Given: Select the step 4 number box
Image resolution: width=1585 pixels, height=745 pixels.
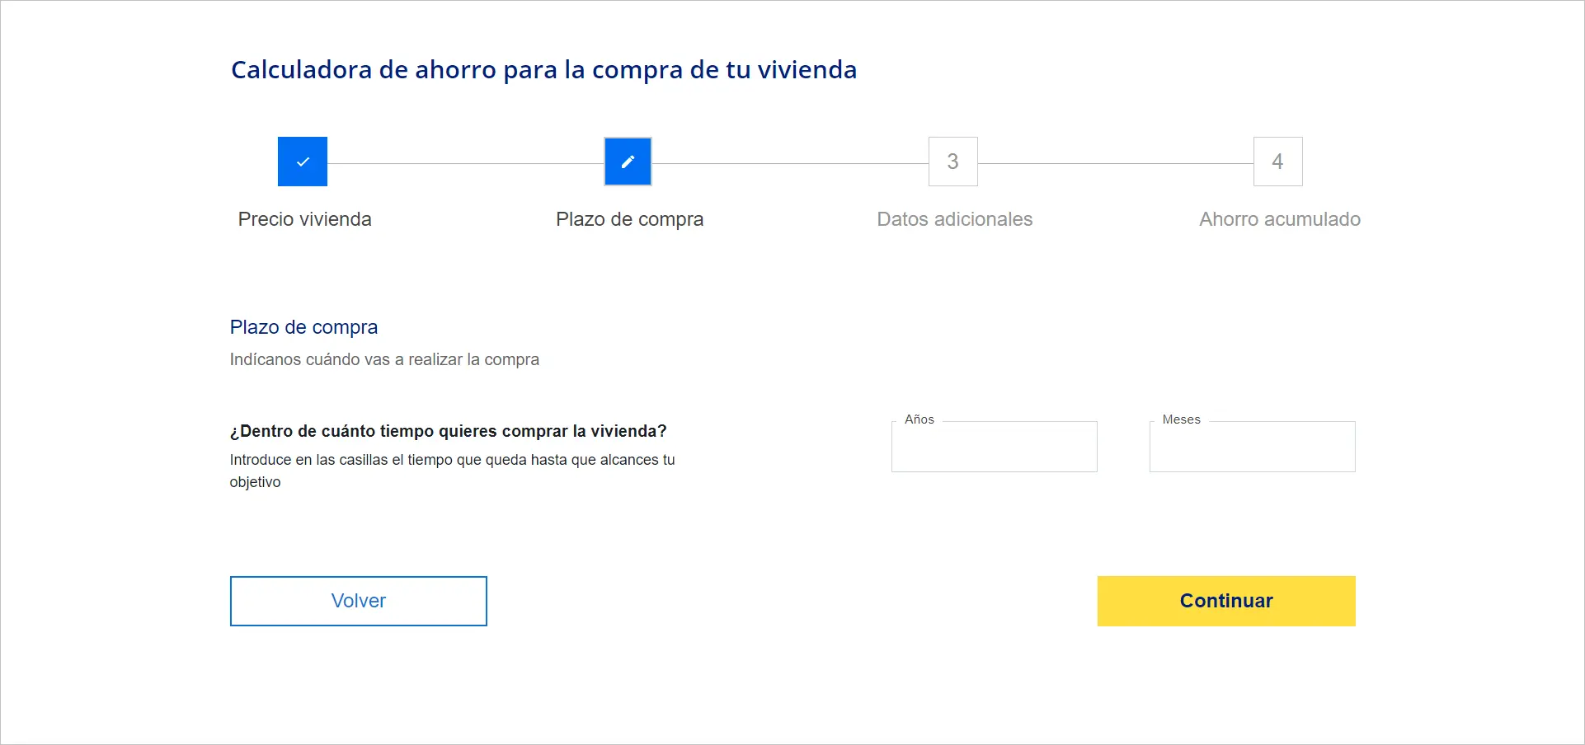Looking at the screenshot, I should pyautogui.click(x=1277, y=162).
